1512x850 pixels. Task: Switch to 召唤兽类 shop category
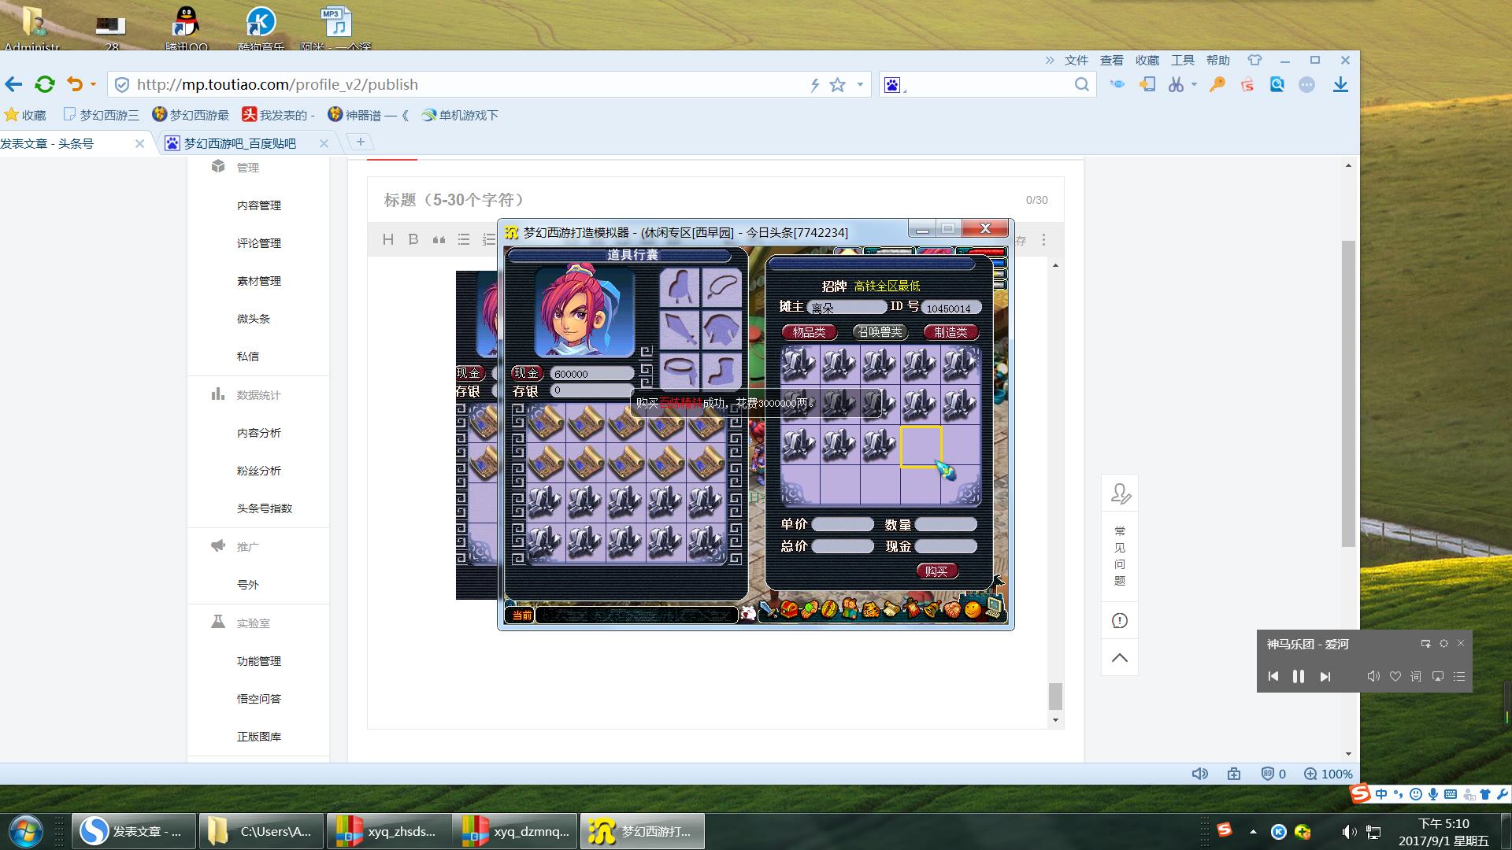880,332
